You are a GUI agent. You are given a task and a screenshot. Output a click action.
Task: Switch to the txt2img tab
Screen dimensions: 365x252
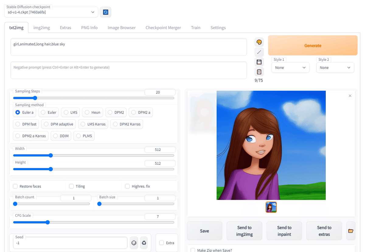[x=16, y=28]
